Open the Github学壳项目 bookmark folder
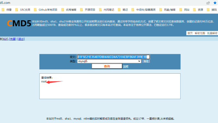 pos(46,10)
